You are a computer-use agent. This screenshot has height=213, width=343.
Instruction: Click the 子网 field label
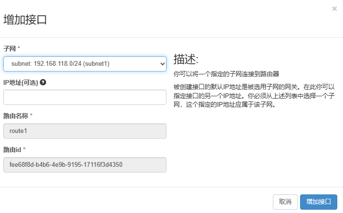tap(9, 49)
